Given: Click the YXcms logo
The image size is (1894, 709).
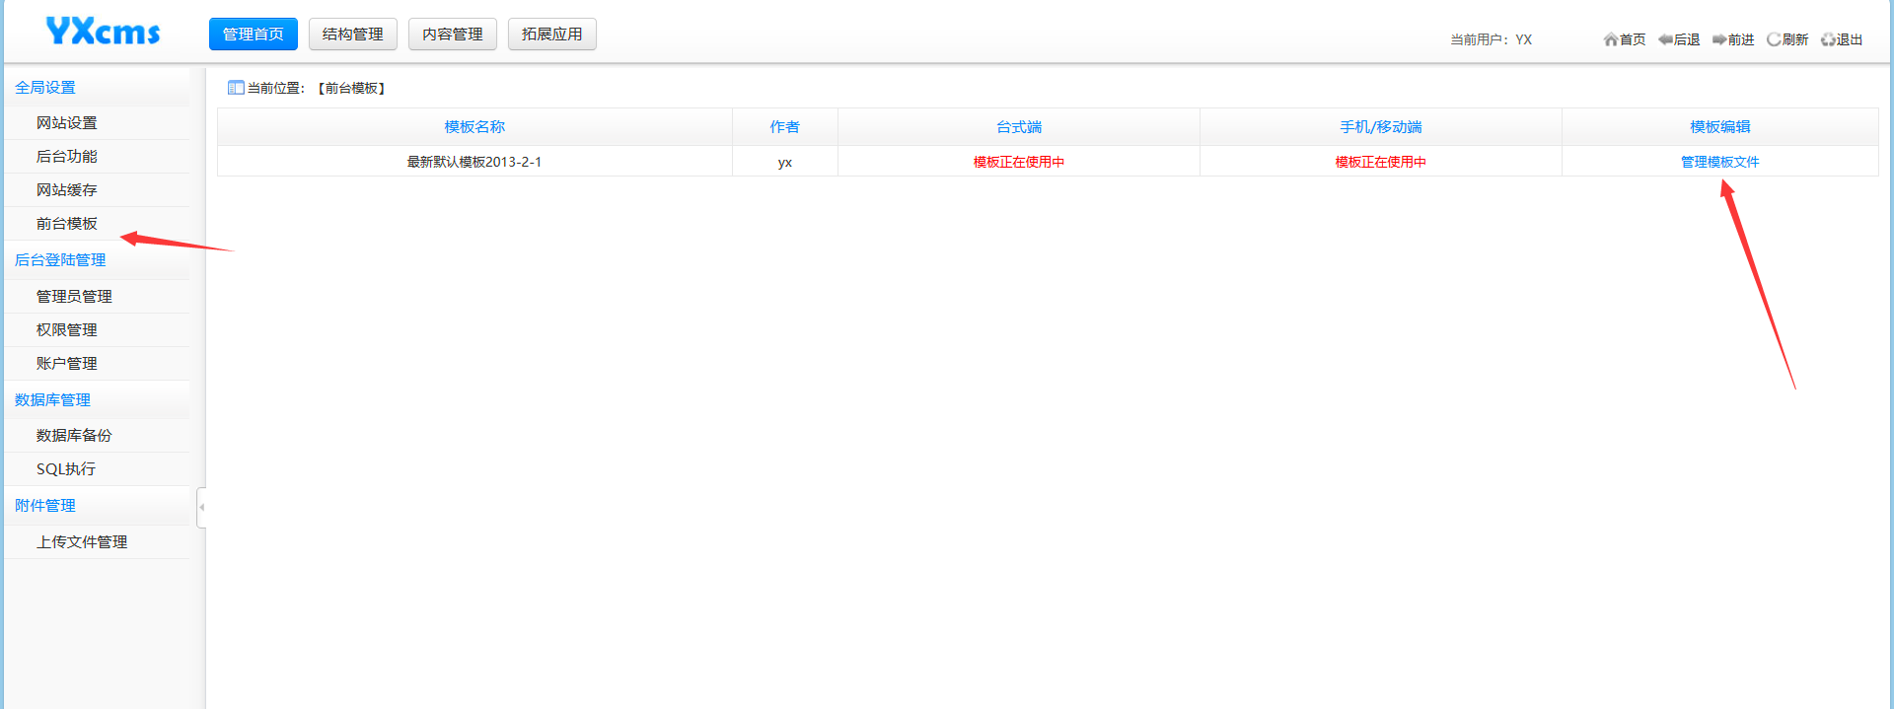Looking at the screenshot, I should pyautogui.click(x=103, y=33).
